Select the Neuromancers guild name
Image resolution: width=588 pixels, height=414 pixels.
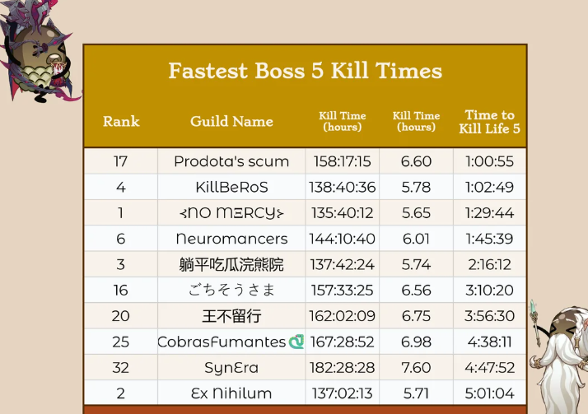coord(231,239)
